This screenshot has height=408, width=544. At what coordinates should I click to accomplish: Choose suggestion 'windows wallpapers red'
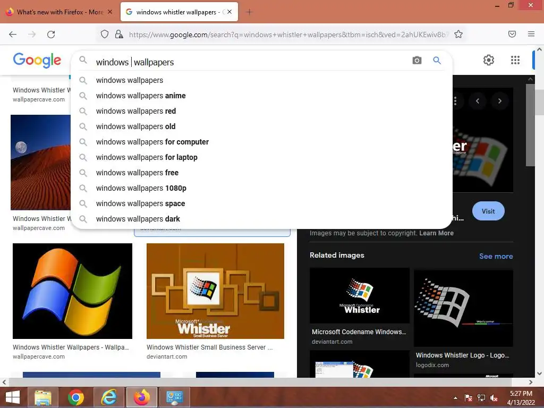pos(261,111)
